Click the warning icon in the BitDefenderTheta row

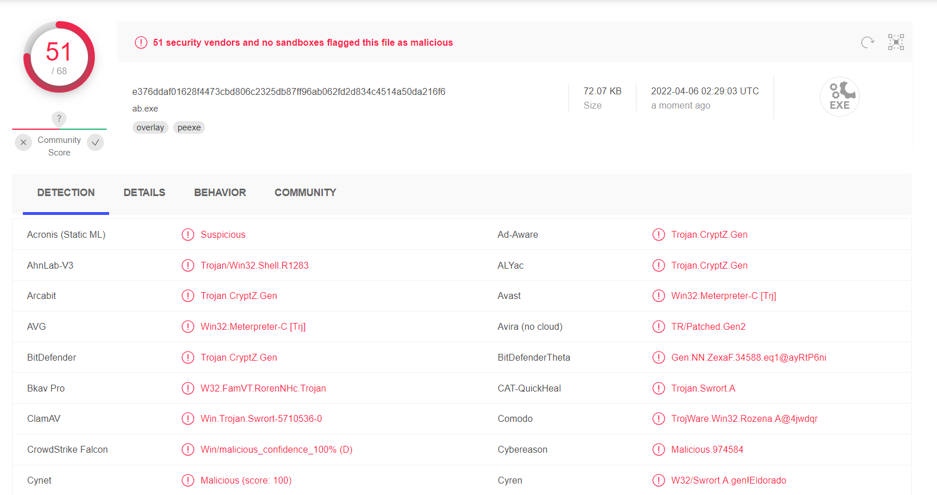click(659, 358)
